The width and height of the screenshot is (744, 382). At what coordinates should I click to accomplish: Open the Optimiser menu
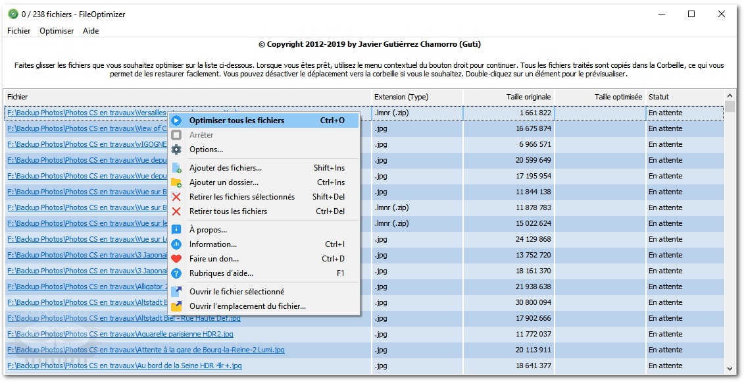[x=57, y=31]
